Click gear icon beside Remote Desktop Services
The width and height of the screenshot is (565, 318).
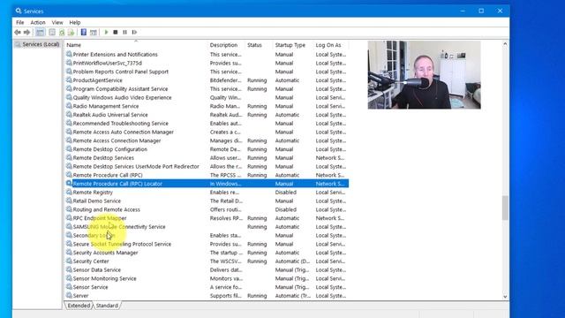tap(69, 158)
